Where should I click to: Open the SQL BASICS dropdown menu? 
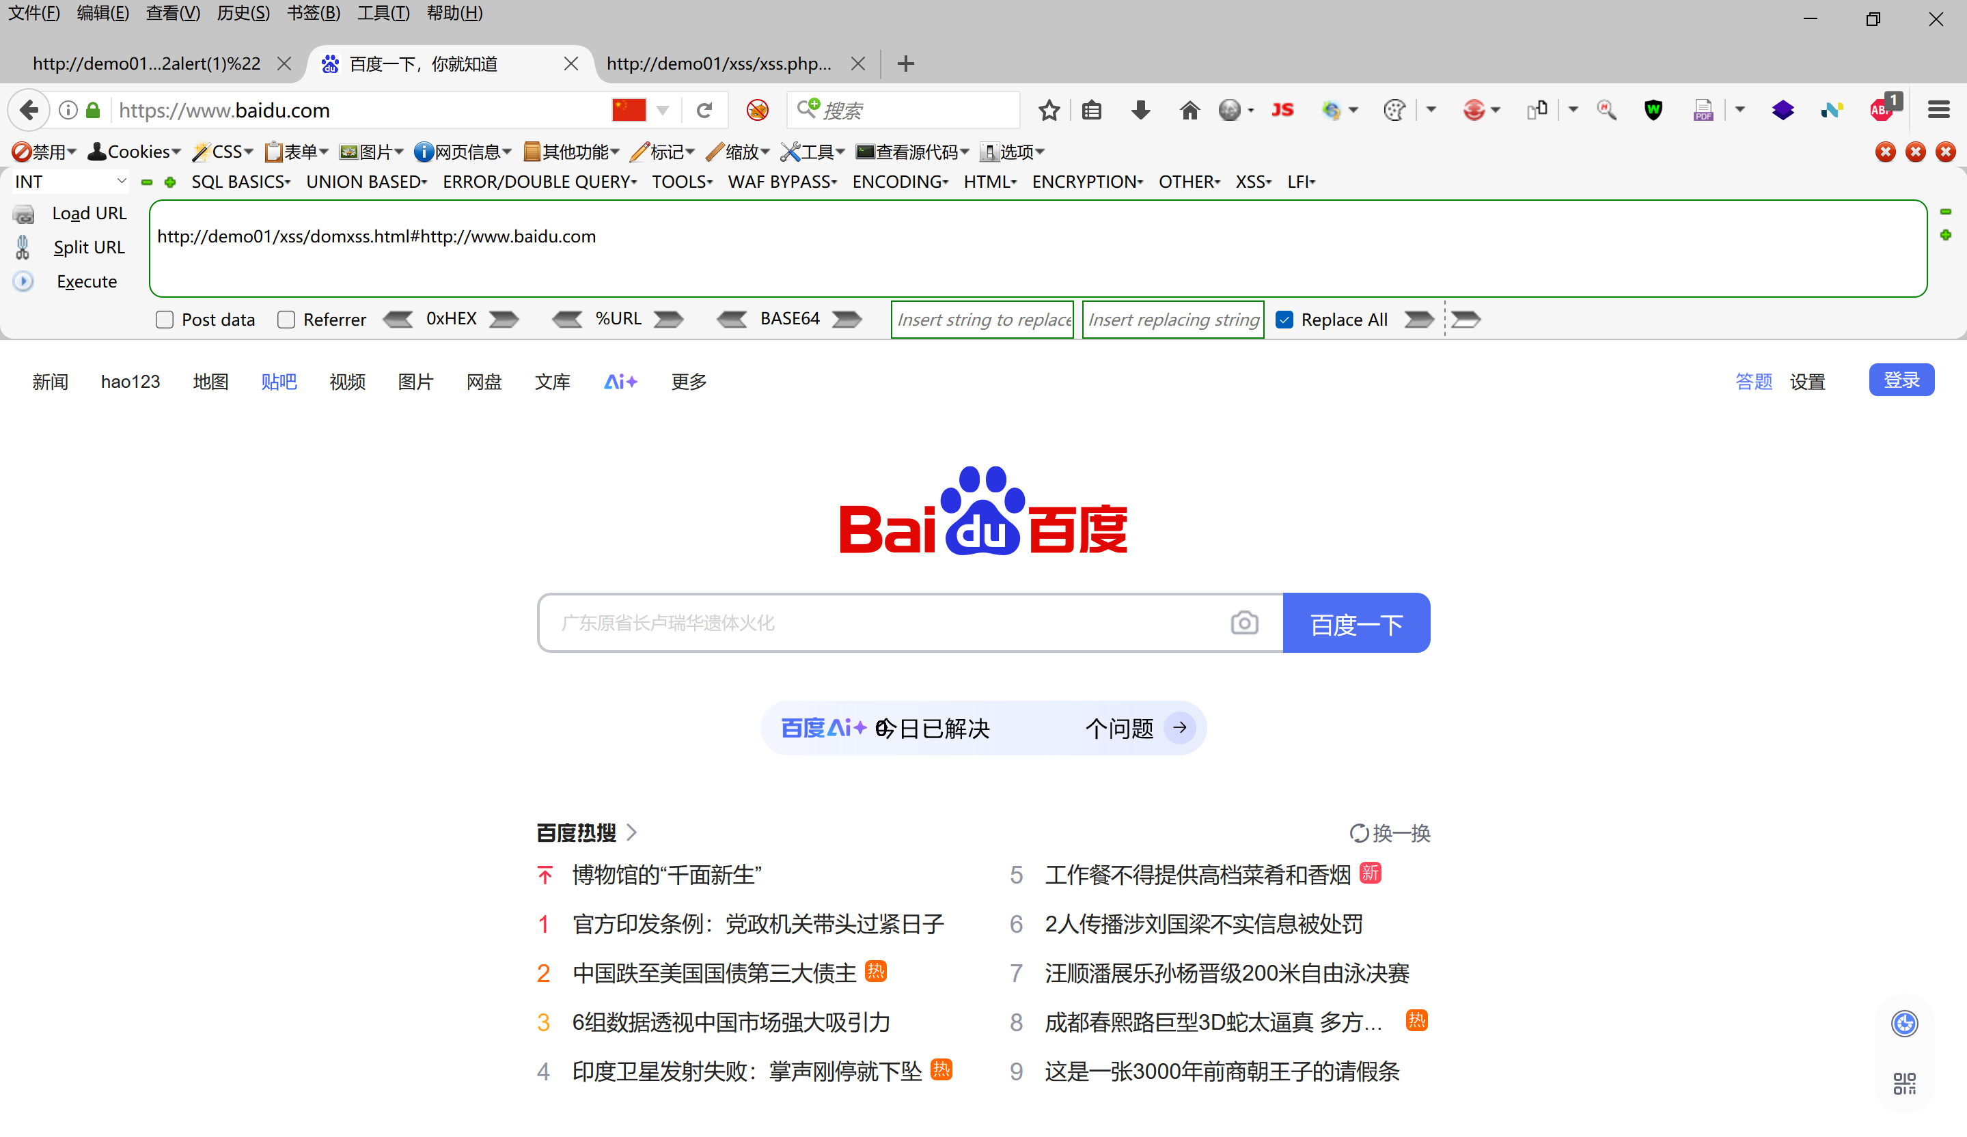point(240,182)
